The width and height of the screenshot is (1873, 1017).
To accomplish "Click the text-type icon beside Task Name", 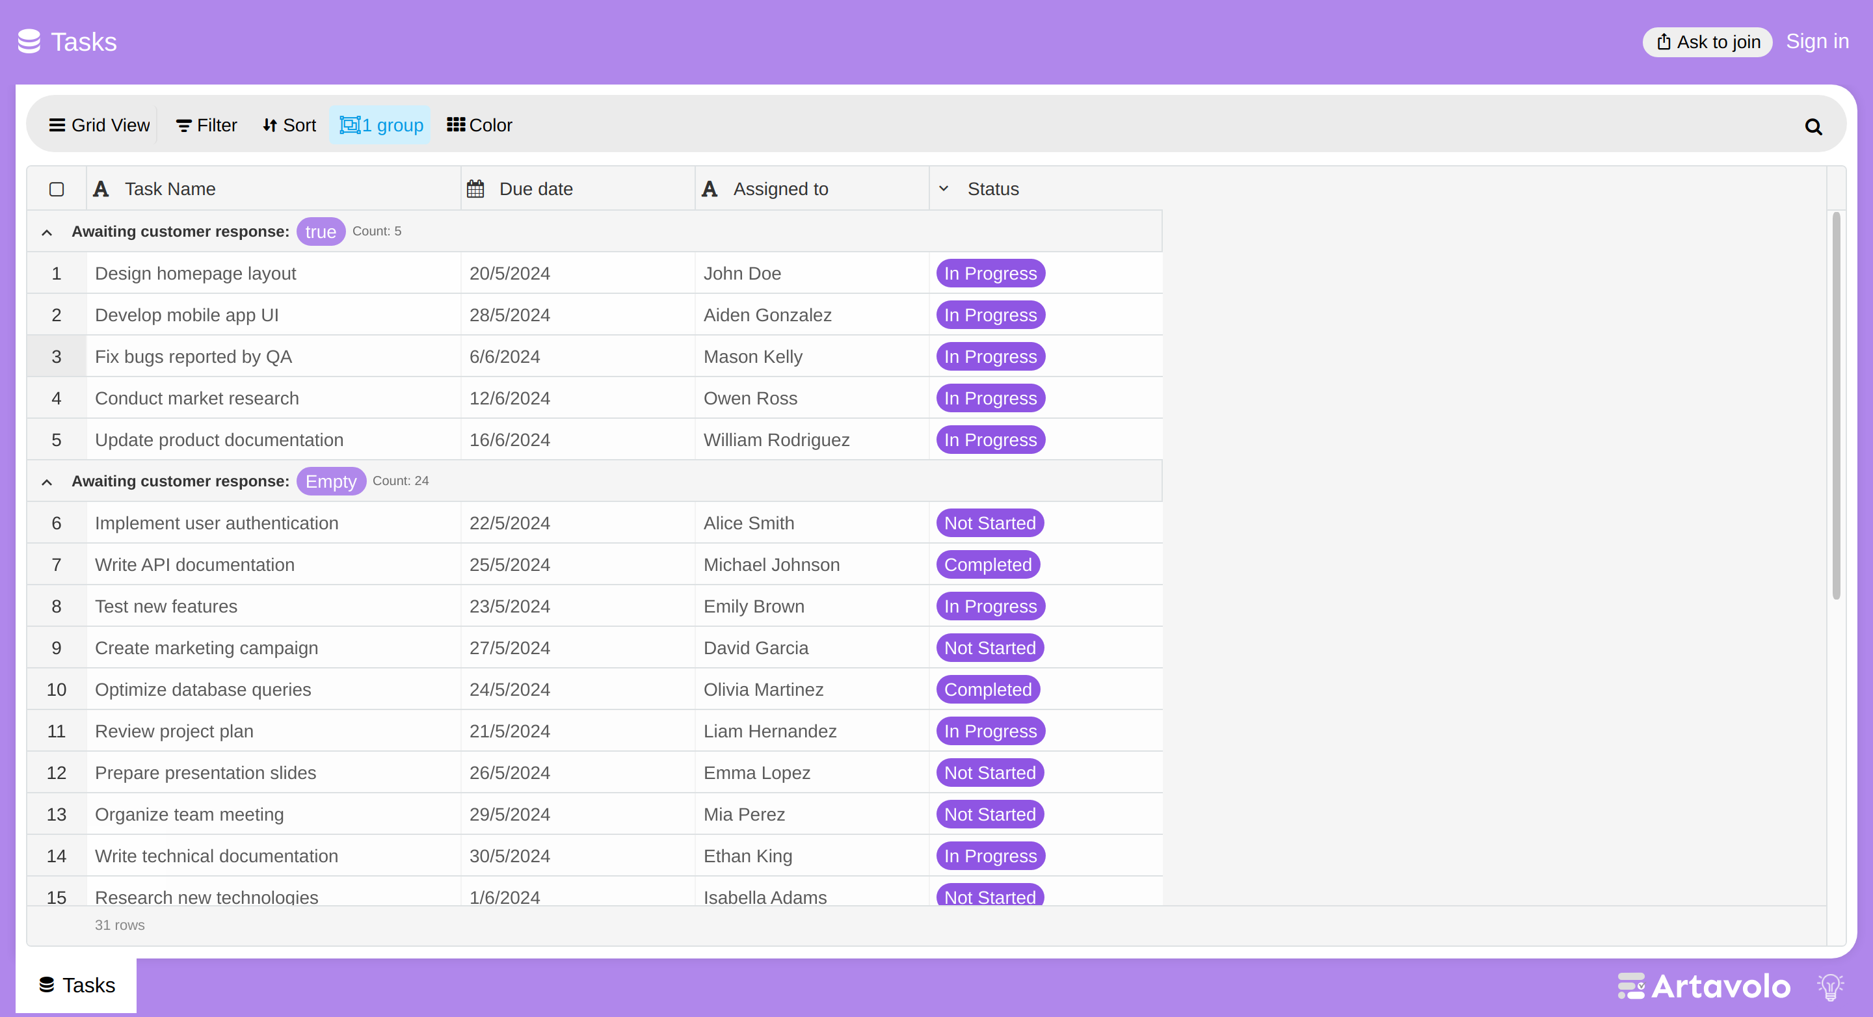I will tap(101, 189).
